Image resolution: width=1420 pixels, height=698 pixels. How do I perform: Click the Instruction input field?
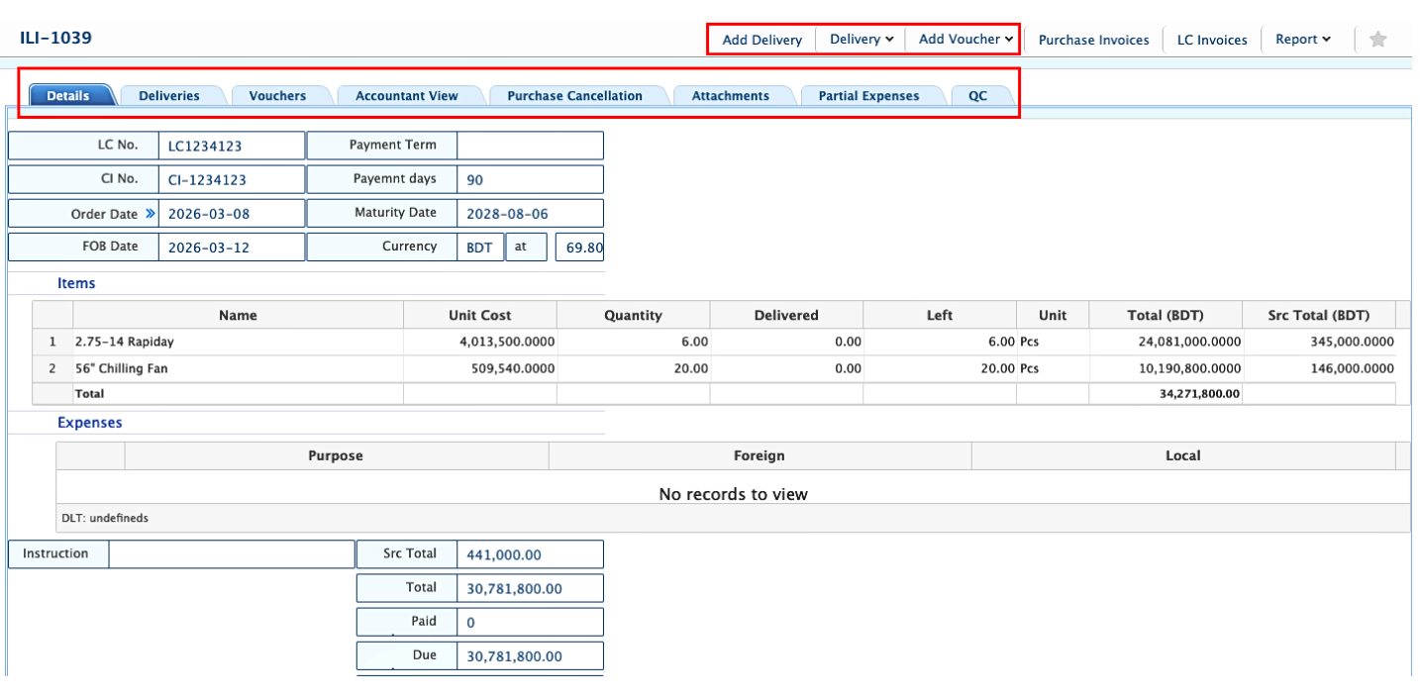coord(231,554)
